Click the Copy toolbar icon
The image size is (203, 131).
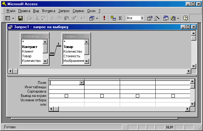click(x=59, y=18)
